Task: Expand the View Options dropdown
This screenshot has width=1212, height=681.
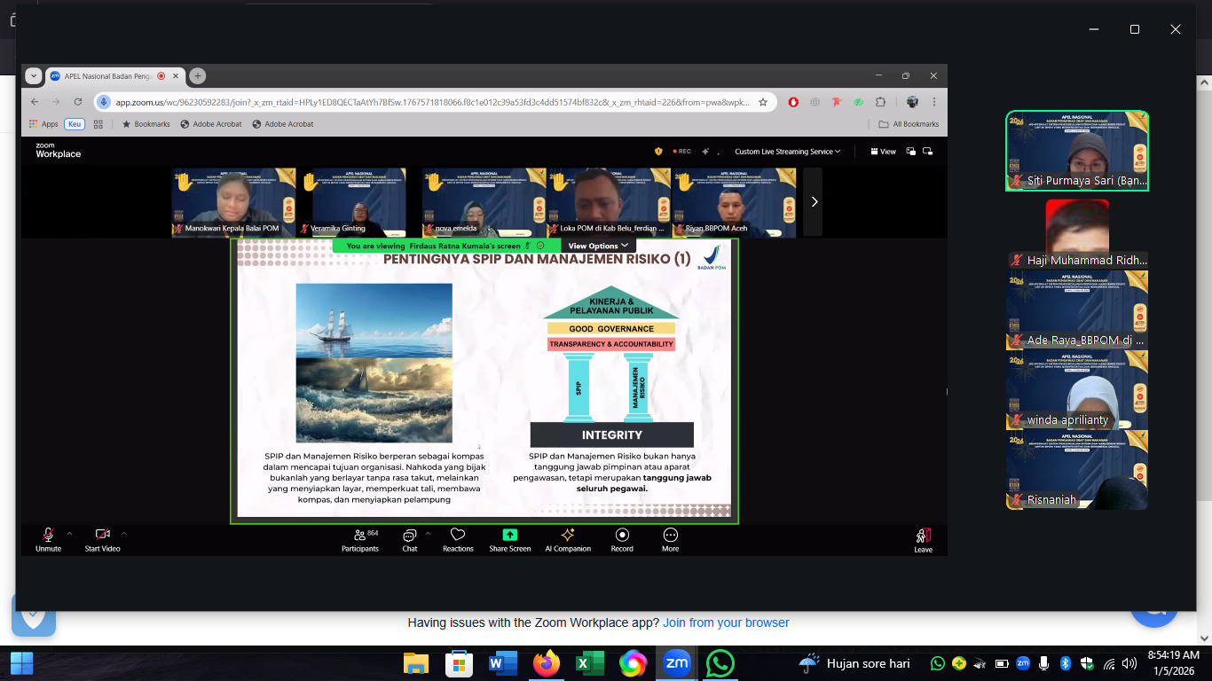Action: coord(598,246)
